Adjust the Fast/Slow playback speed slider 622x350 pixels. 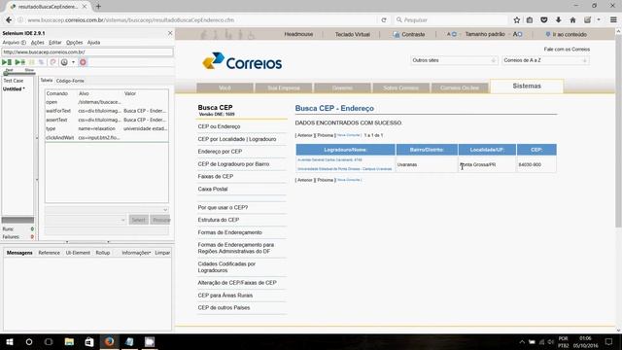tap(7, 73)
